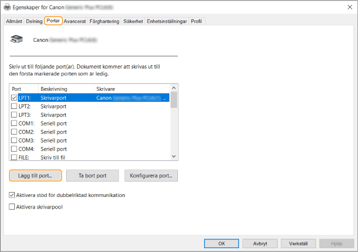Viewport: 358px width, 252px height.
Task: Click the printer icon beside Canon name
Action: click(17, 40)
